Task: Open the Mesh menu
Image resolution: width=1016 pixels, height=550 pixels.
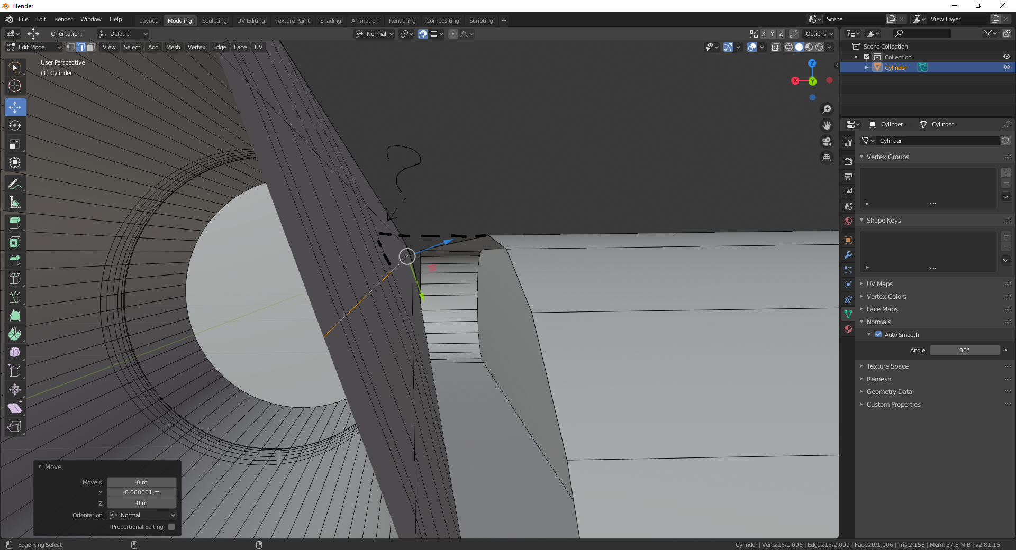Action: 173,47
